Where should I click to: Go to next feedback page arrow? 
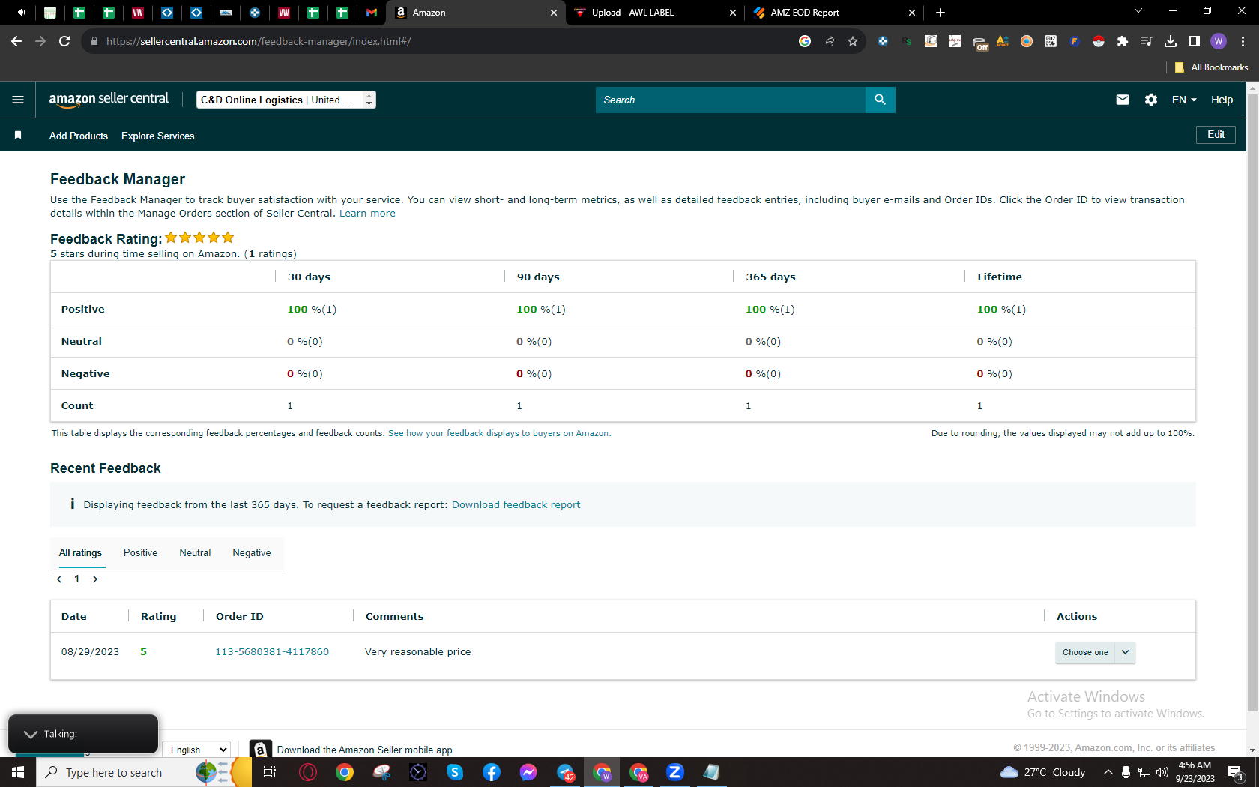(95, 579)
